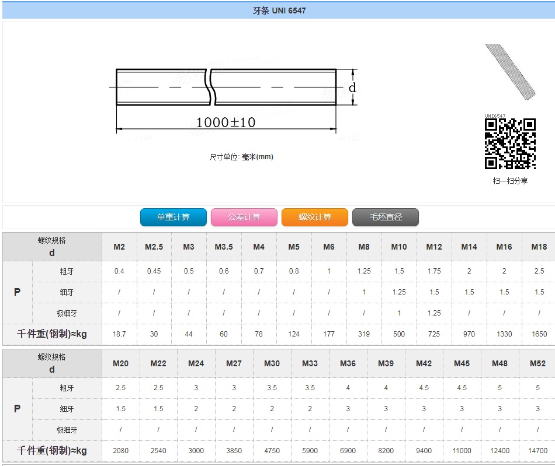Click the 极细牙 row label in second table
This screenshot has width=555, height=466.
coord(67,430)
